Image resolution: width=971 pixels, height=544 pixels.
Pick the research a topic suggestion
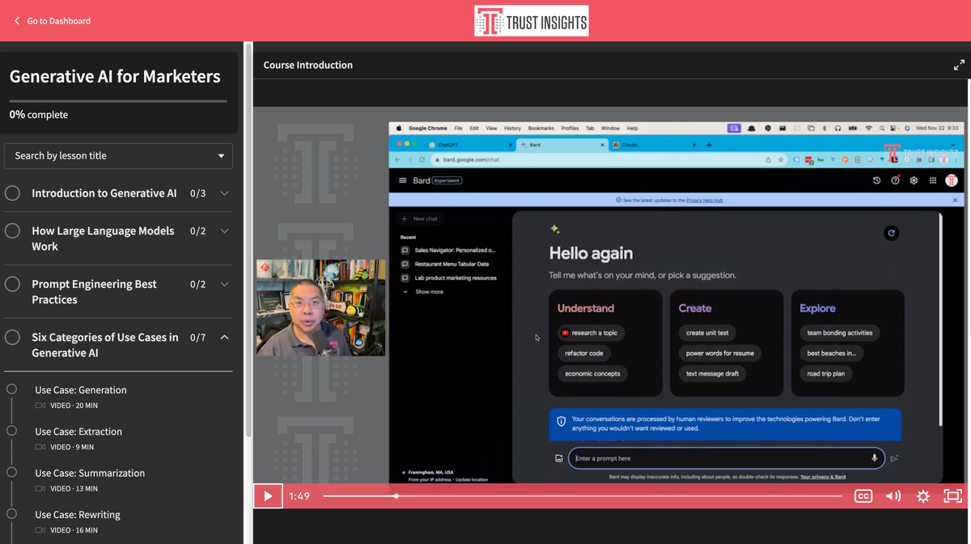click(592, 333)
